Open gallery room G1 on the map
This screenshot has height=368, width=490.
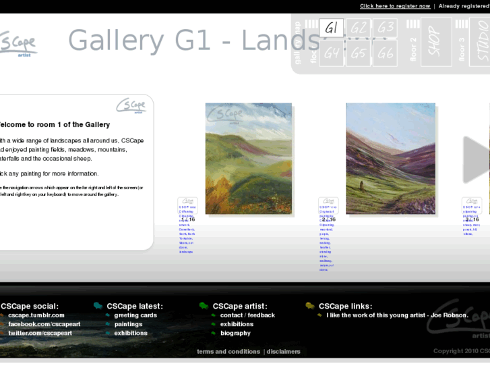click(x=331, y=28)
